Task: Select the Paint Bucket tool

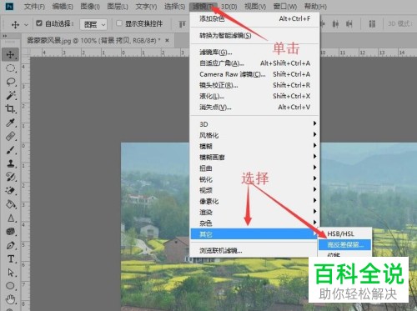Action: click(x=10, y=204)
